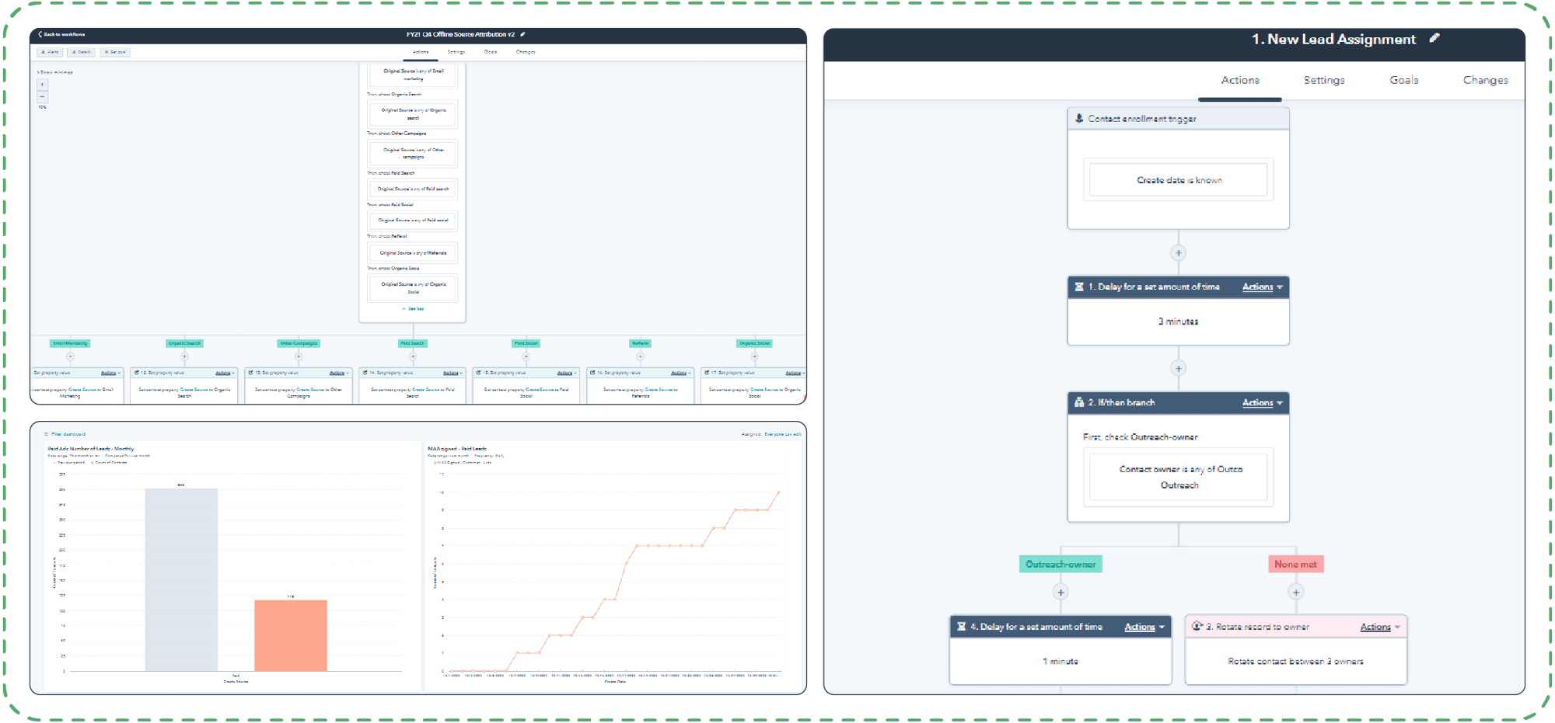Viewport: 1555px width, 723px height.
Task: Open Actions tab in New Lead Assignment workflow
Action: pyautogui.click(x=1240, y=80)
